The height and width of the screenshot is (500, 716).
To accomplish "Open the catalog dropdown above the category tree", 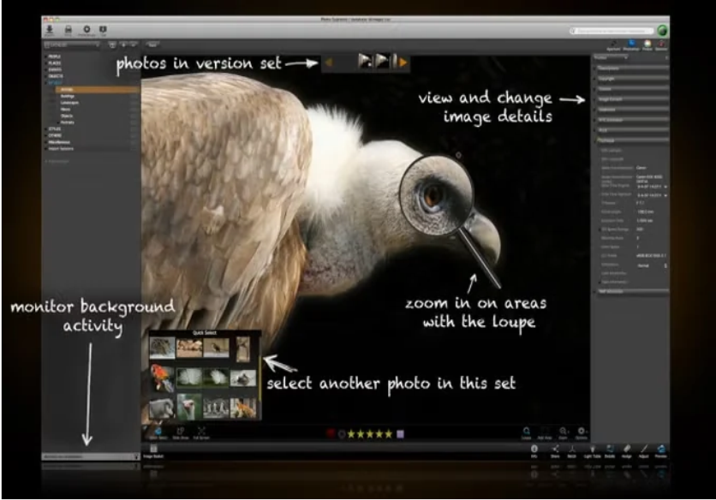I will point(72,45).
